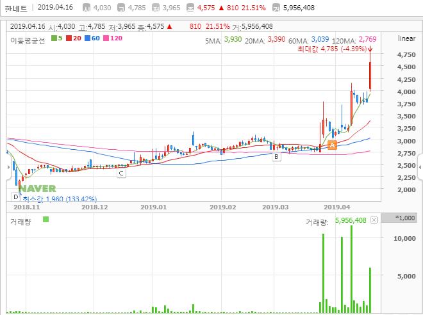Click the closing price (종) icon

(x=190, y=8)
